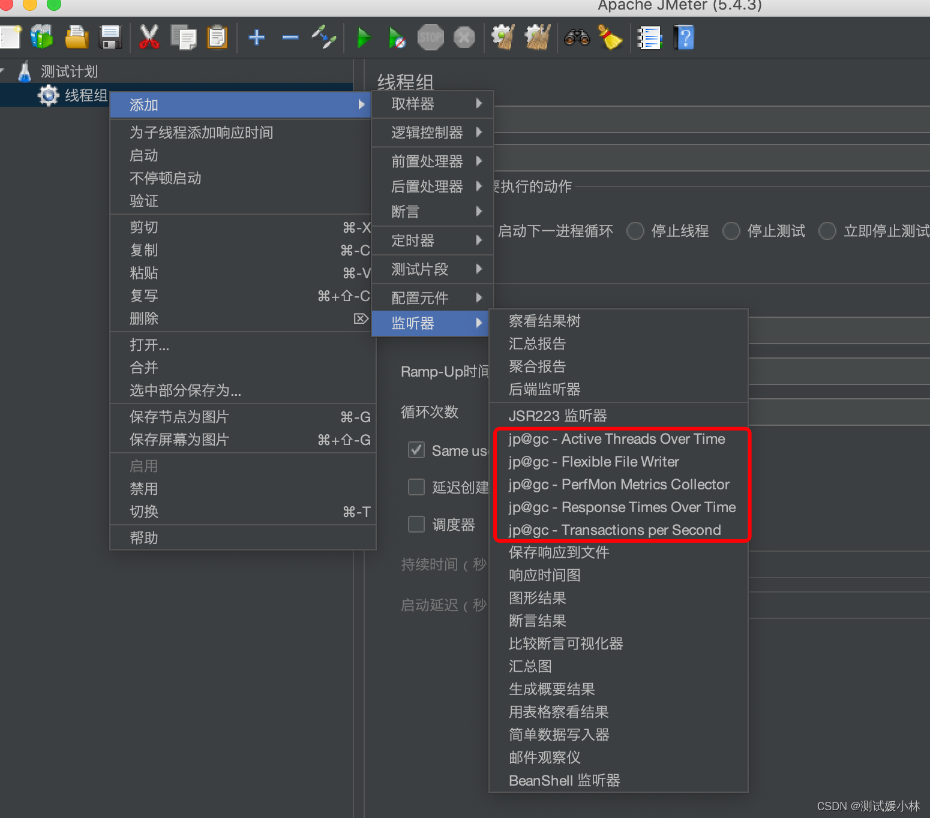Choose 汇总报告 listener

tap(619, 344)
